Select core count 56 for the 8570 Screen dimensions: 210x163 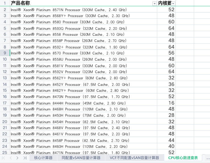pyautogui.click(x=166, y=53)
